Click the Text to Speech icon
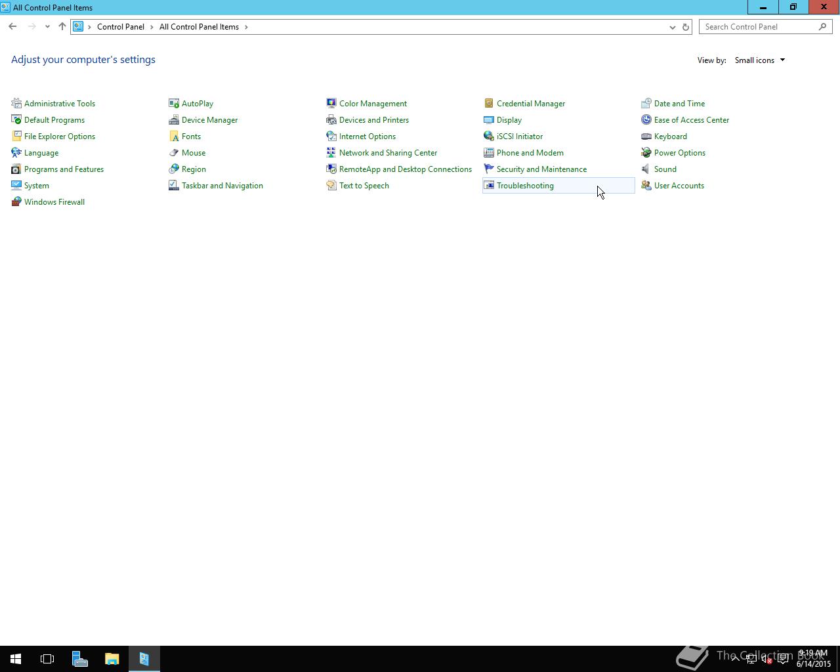 click(331, 185)
